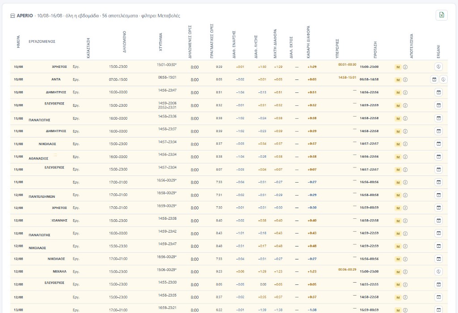This screenshot has height=313, width=458.
Task: Click ERGANI calendar icon for 10/08 ΑΝΤΑ
Action: pos(434,79)
